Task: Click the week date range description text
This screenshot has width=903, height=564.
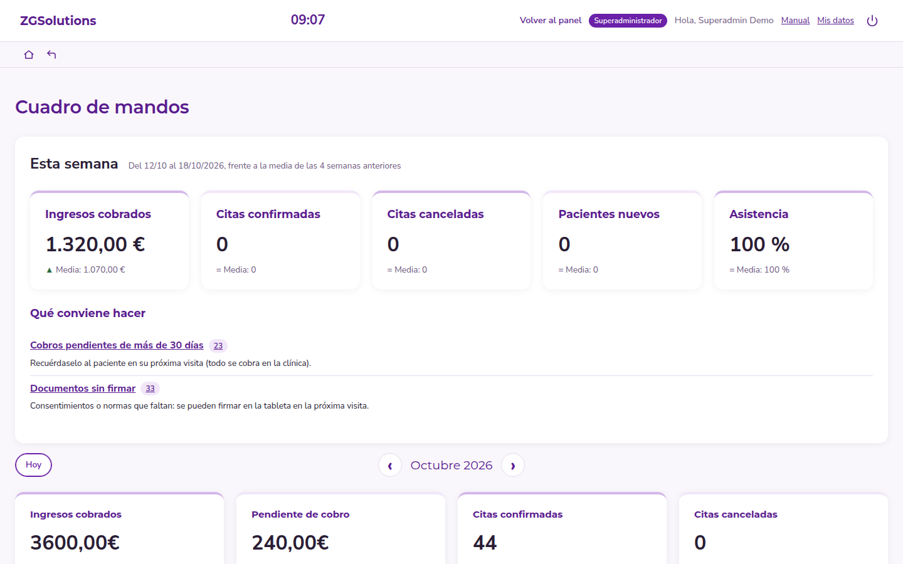Action: (265, 166)
